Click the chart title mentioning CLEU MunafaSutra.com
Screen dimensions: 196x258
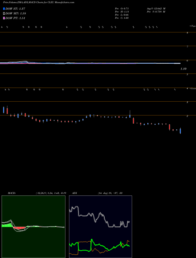tap(38, 2)
